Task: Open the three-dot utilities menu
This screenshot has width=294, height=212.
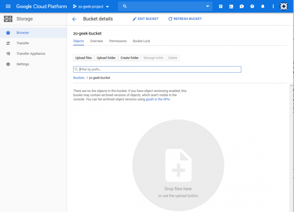Action: [273, 6]
